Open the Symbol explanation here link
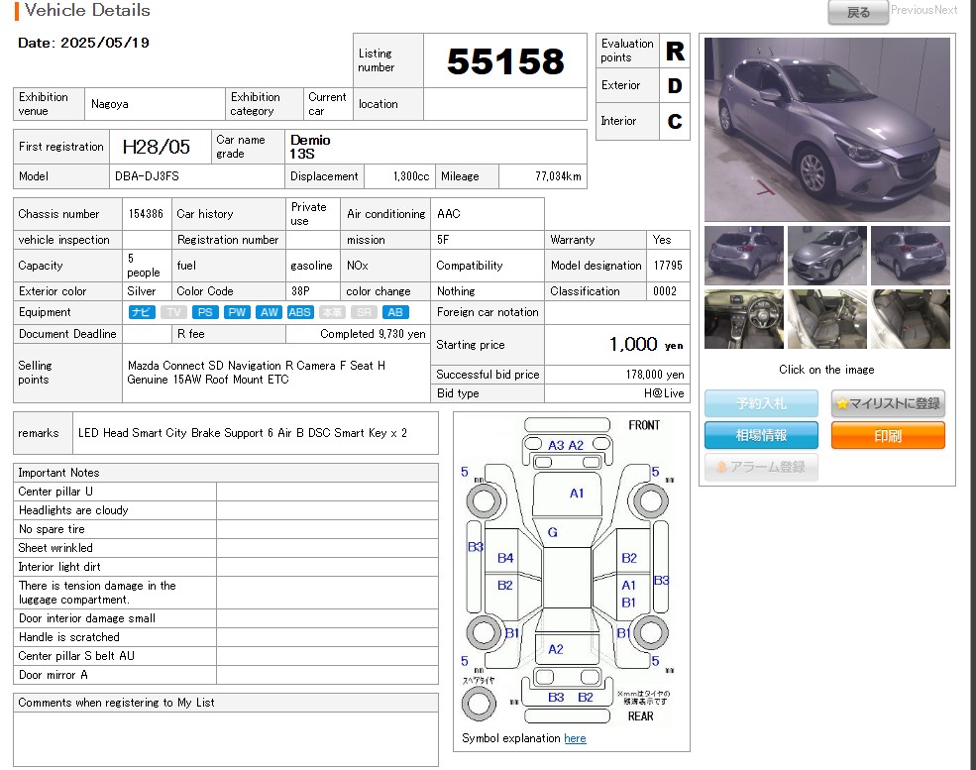This screenshot has width=976, height=770. (575, 738)
